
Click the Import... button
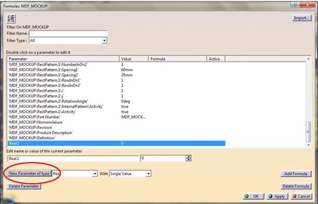click(x=301, y=18)
